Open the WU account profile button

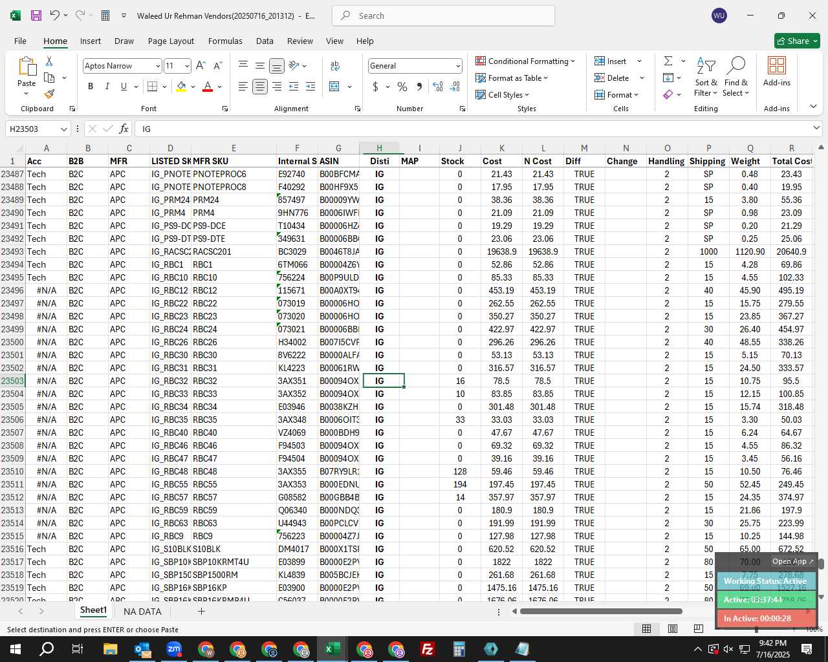[719, 16]
